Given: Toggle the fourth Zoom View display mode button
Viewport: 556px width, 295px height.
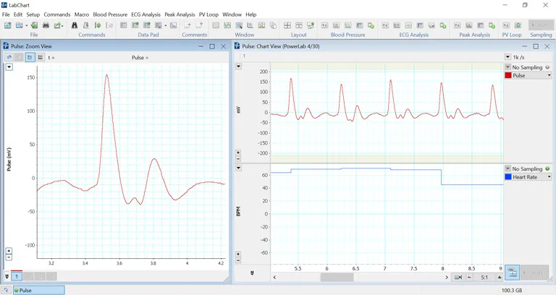Looking at the screenshot, I should (x=41, y=57).
